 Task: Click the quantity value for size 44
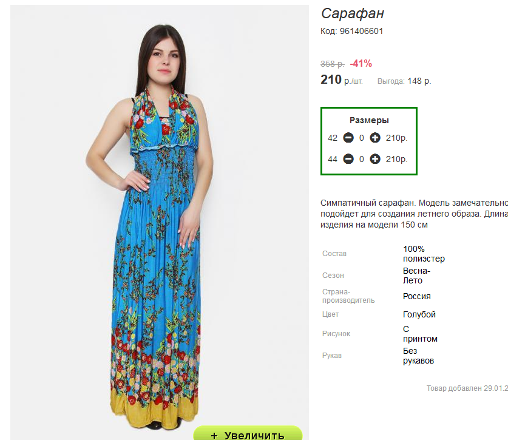tap(362, 160)
